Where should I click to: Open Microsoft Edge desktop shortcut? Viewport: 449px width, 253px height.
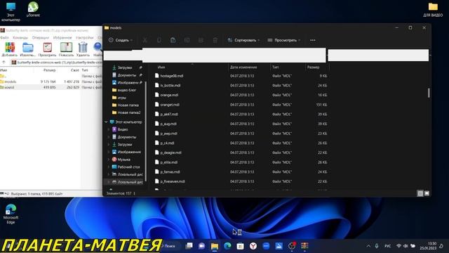point(11,214)
